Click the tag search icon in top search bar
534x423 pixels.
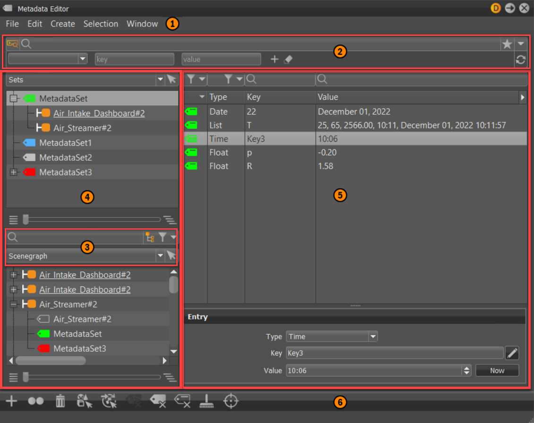[x=13, y=44]
